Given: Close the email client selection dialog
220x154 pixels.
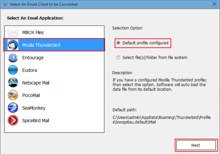Looking at the screenshot, I should click(214, 4).
